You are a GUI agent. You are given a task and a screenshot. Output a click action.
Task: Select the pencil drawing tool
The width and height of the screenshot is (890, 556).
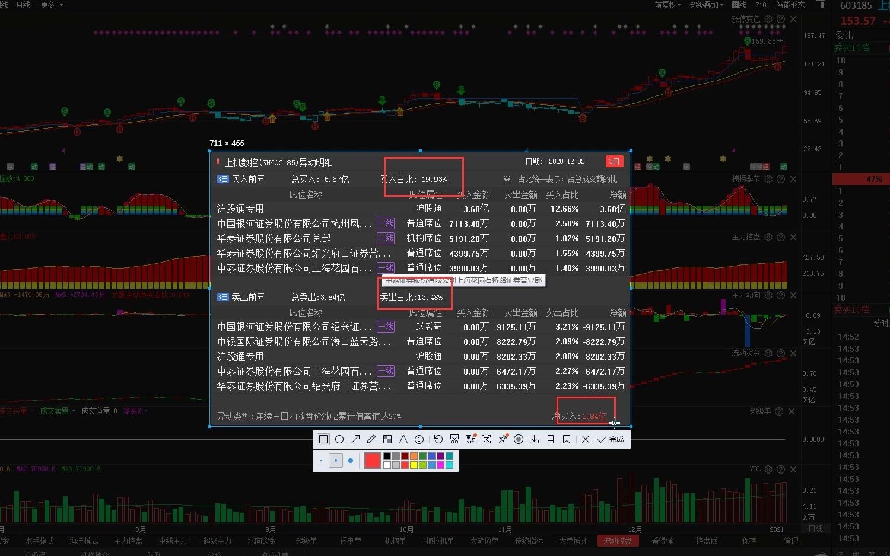371,439
